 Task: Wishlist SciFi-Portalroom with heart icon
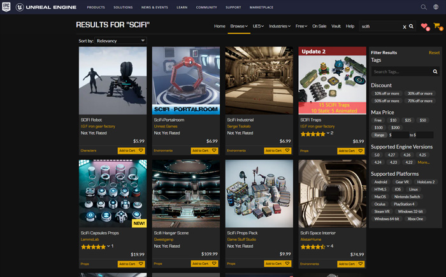click(214, 150)
